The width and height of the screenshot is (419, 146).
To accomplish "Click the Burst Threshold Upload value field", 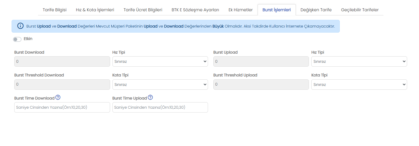I will coord(261,84).
